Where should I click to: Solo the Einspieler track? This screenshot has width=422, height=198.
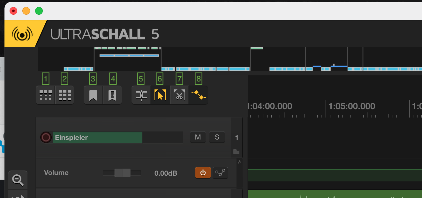click(x=217, y=137)
